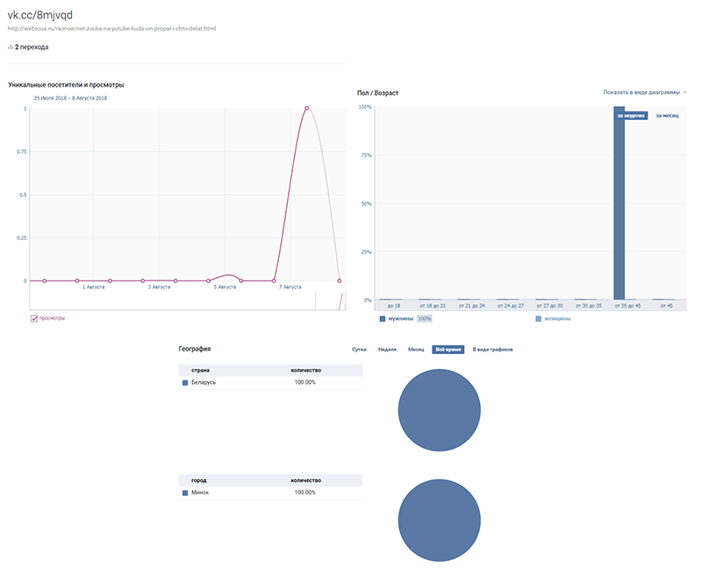Screen dimensions: 702x574
Task: Switch to the за месяц period tab
Action: (x=667, y=116)
